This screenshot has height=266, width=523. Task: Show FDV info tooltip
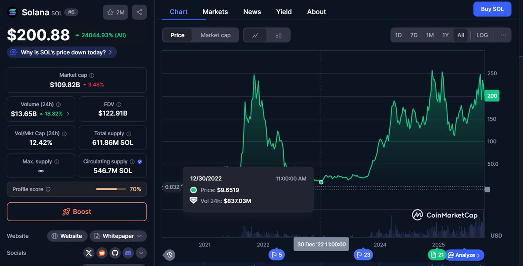click(119, 105)
